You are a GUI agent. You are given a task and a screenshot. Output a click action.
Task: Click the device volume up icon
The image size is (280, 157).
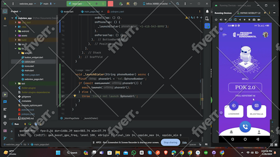click(x=221, y=20)
